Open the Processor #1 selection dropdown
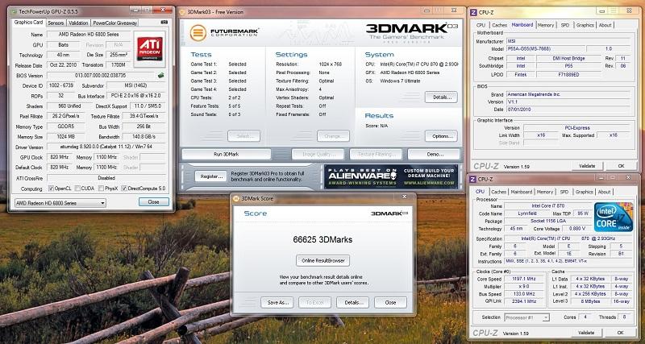Screen dimensions: 645x344 527,317
